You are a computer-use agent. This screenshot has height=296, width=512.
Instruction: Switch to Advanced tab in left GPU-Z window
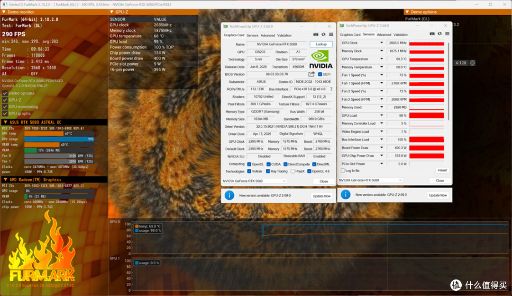click(268, 35)
